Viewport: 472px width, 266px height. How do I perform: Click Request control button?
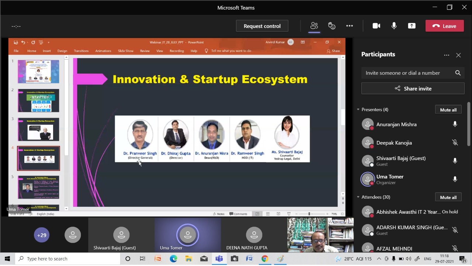pyautogui.click(x=262, y=26)
